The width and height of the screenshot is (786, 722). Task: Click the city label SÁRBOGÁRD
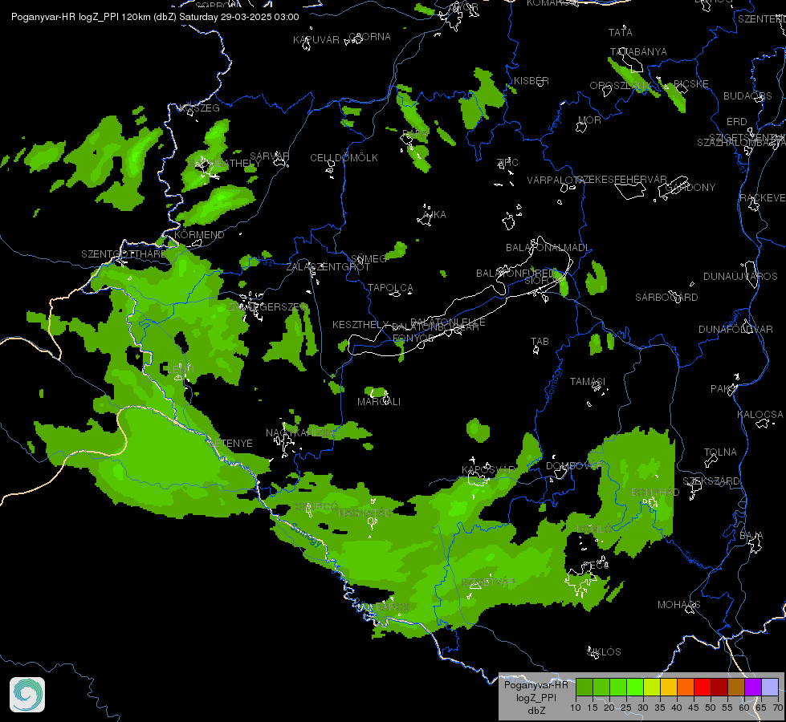666,297
